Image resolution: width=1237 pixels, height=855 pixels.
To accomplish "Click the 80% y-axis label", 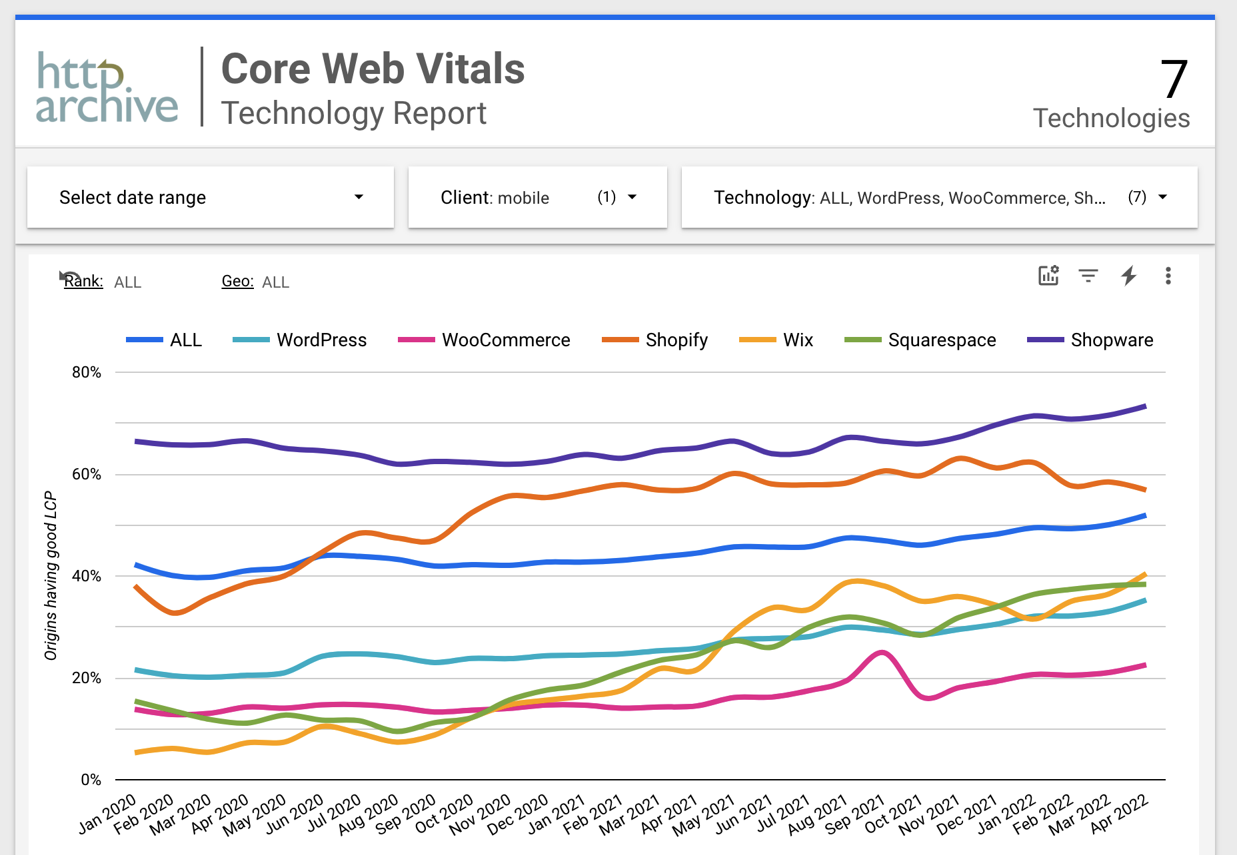I will [x=87, y=372].
